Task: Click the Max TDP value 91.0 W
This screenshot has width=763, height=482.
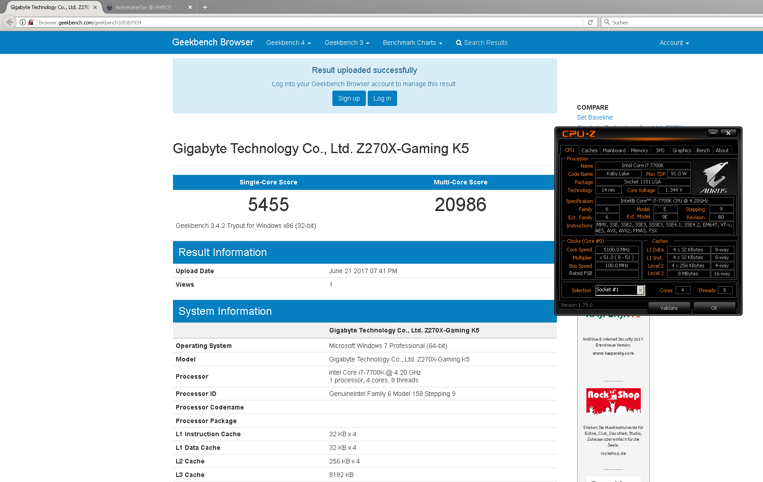Action: (678, 174)
